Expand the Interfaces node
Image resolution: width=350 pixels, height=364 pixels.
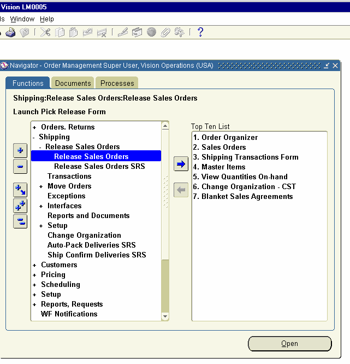(41, 207)
